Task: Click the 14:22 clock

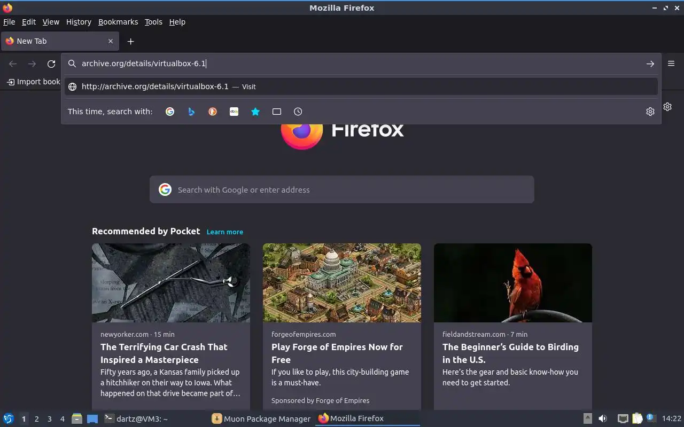Action: point(672,418)
